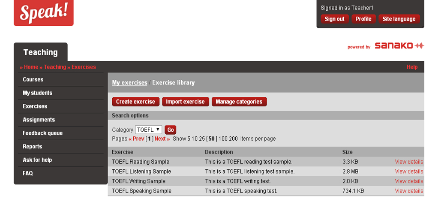Show 200 items per page
Image resolution: width=438 pixels, height=211 pixels.
point(233,139)
